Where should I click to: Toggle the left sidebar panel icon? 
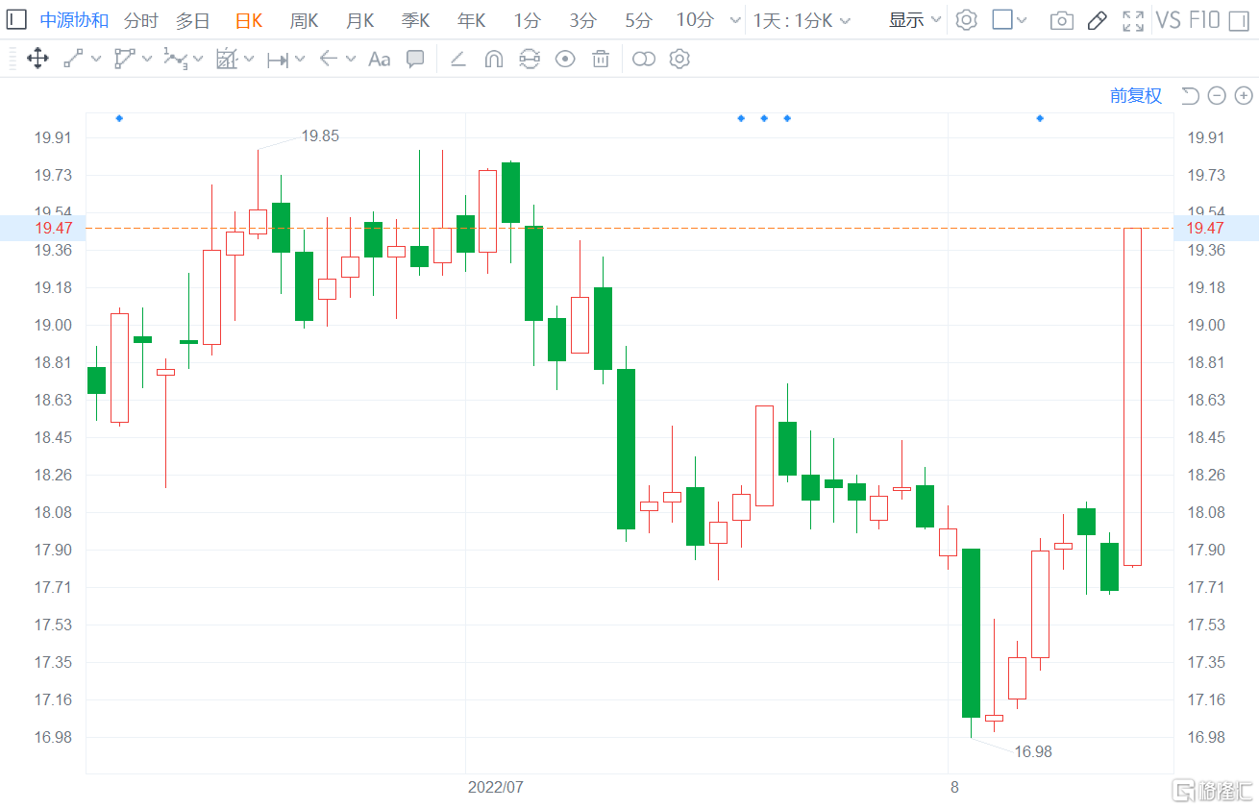pyautogui.click(x=16, y=19)
